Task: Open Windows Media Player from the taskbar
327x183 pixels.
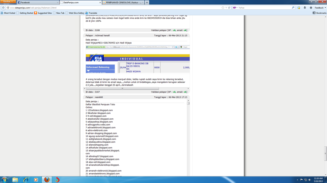Action: [36, 179]
